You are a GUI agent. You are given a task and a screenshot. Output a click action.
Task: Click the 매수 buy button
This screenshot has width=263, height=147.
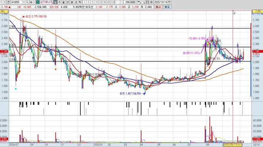click(x=158, y=7)
